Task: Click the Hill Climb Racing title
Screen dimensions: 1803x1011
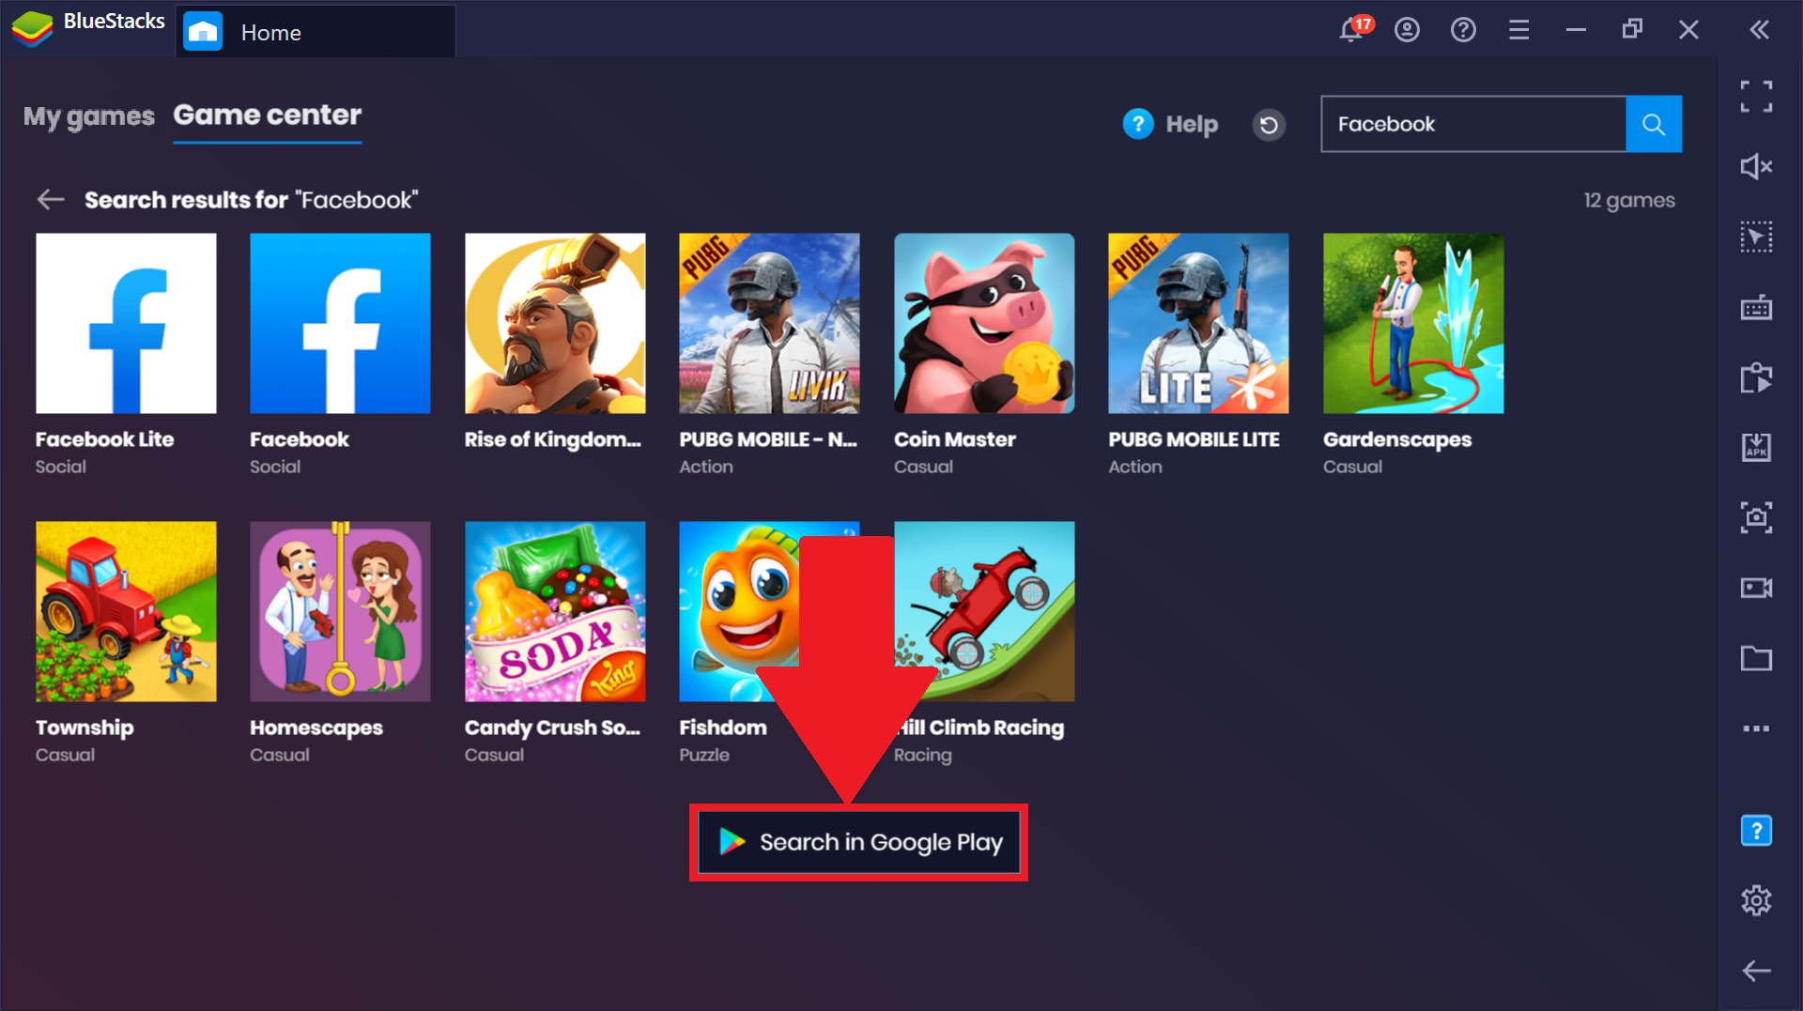Action: (979, 728)
